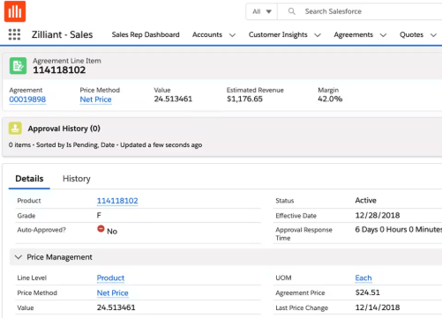The width and height of the screenshot is (442, 318).
Task: Open agreement link 00019898
Action: (x=27, y=100)
